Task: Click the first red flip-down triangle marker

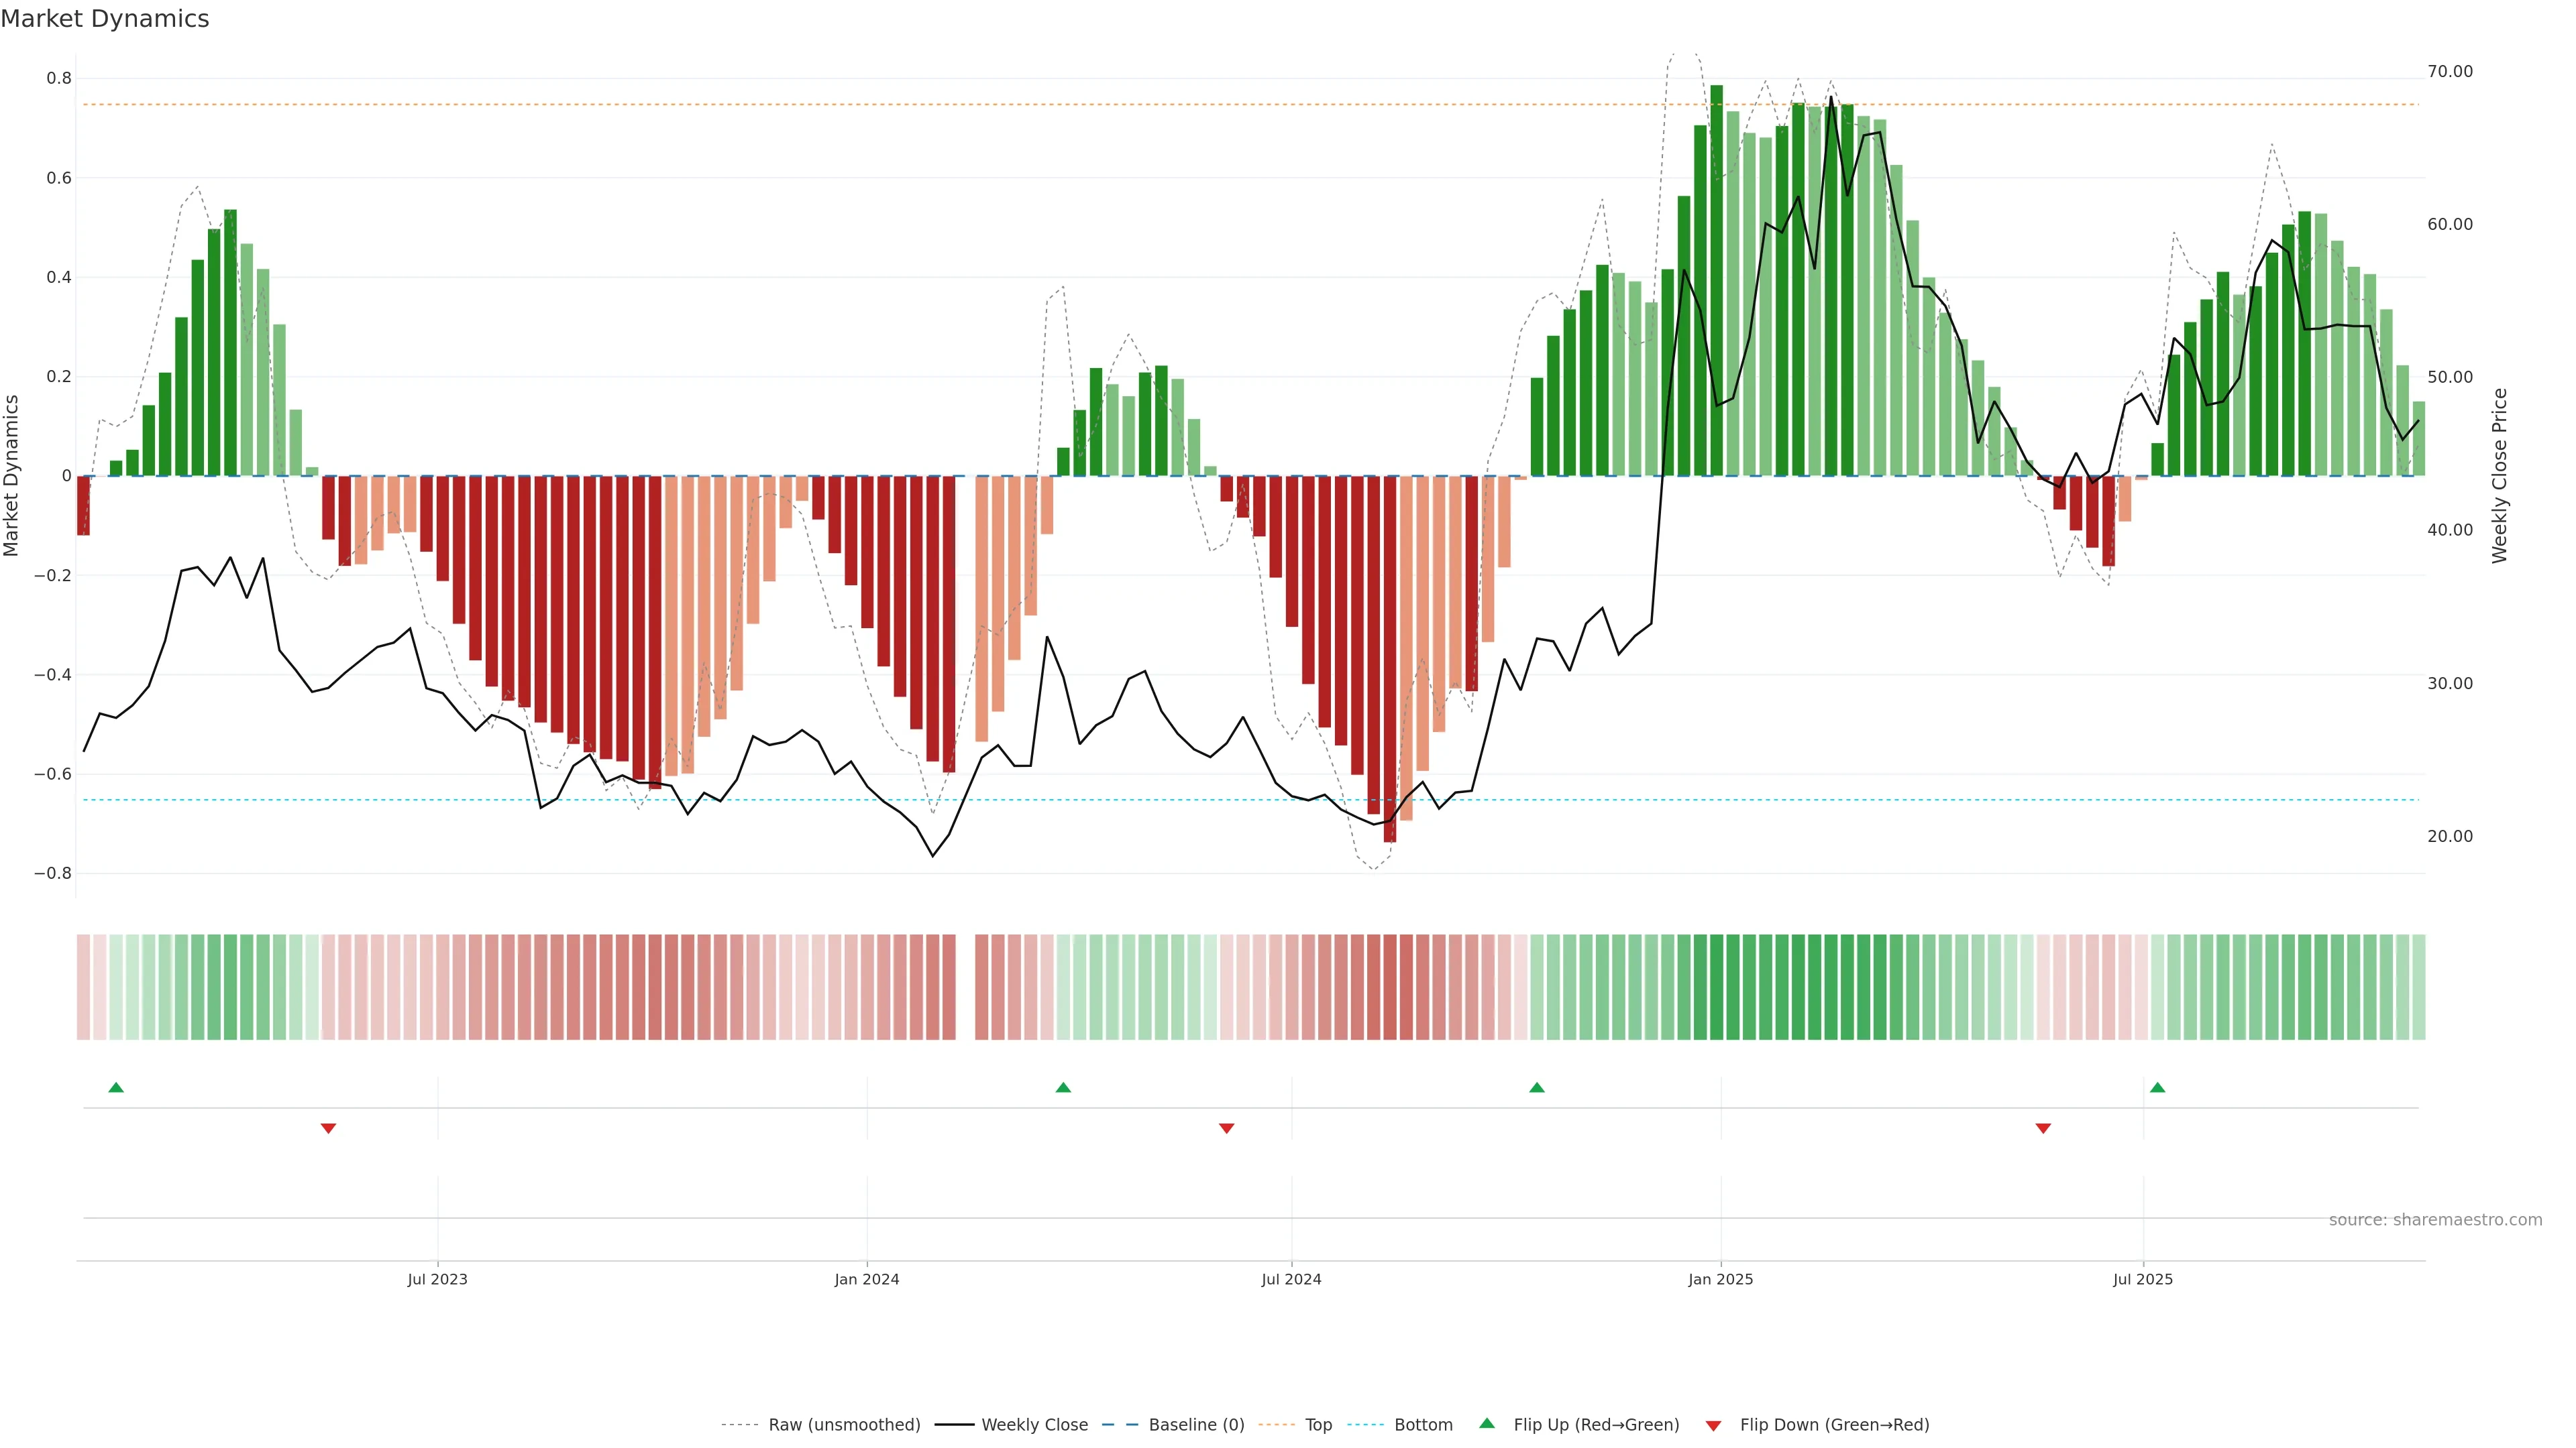Action: [328, 1128]
